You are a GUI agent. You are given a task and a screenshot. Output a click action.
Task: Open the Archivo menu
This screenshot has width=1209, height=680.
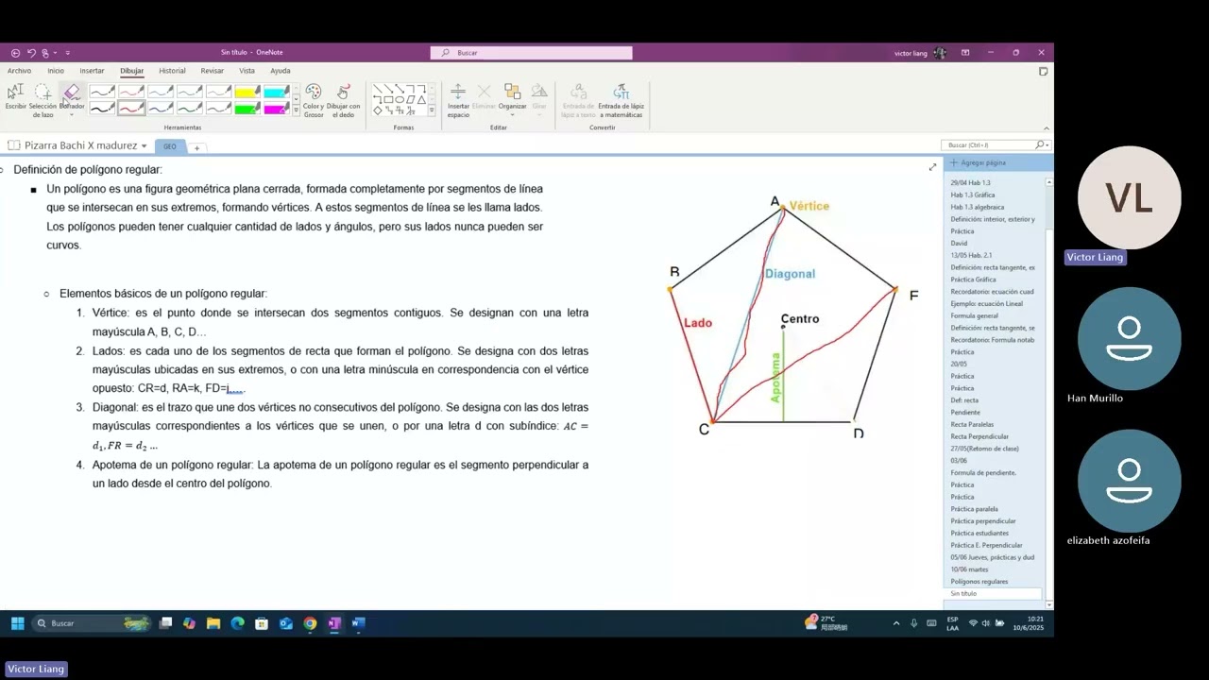tap(19, 71)
